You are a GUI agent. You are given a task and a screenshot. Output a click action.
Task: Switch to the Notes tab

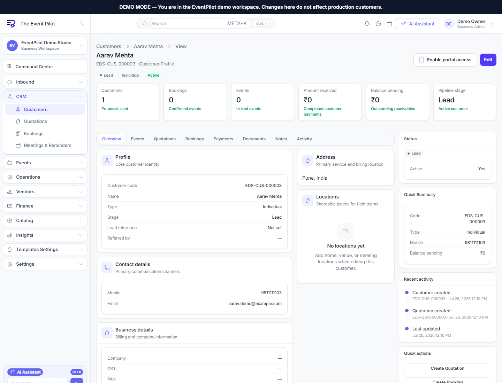click(281, 139)
